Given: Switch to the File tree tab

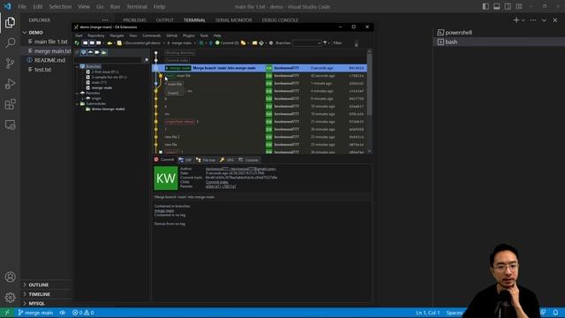Looking at the screenshot, I should coord(206,160).
